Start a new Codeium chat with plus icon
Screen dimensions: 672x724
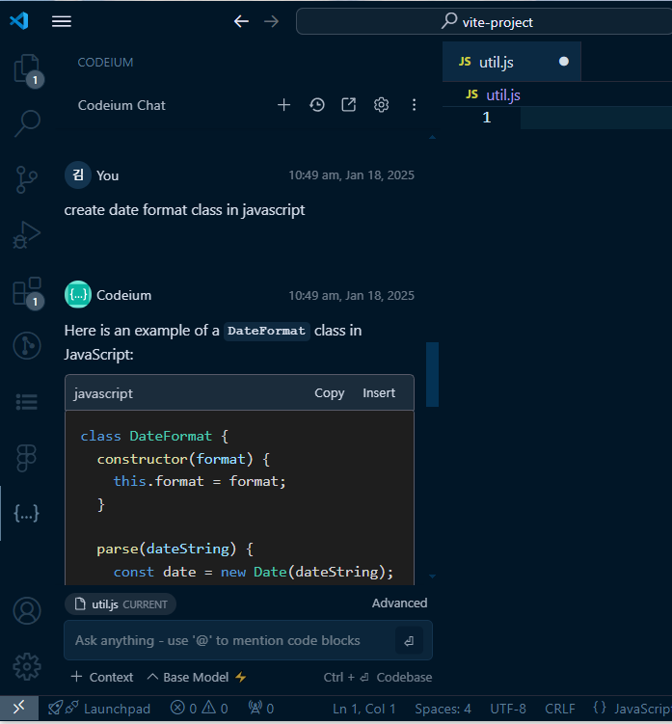point(283,105)
